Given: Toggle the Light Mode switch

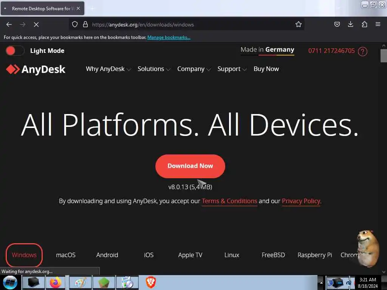Looking at the screenshot, I should (x=15, y=51).
